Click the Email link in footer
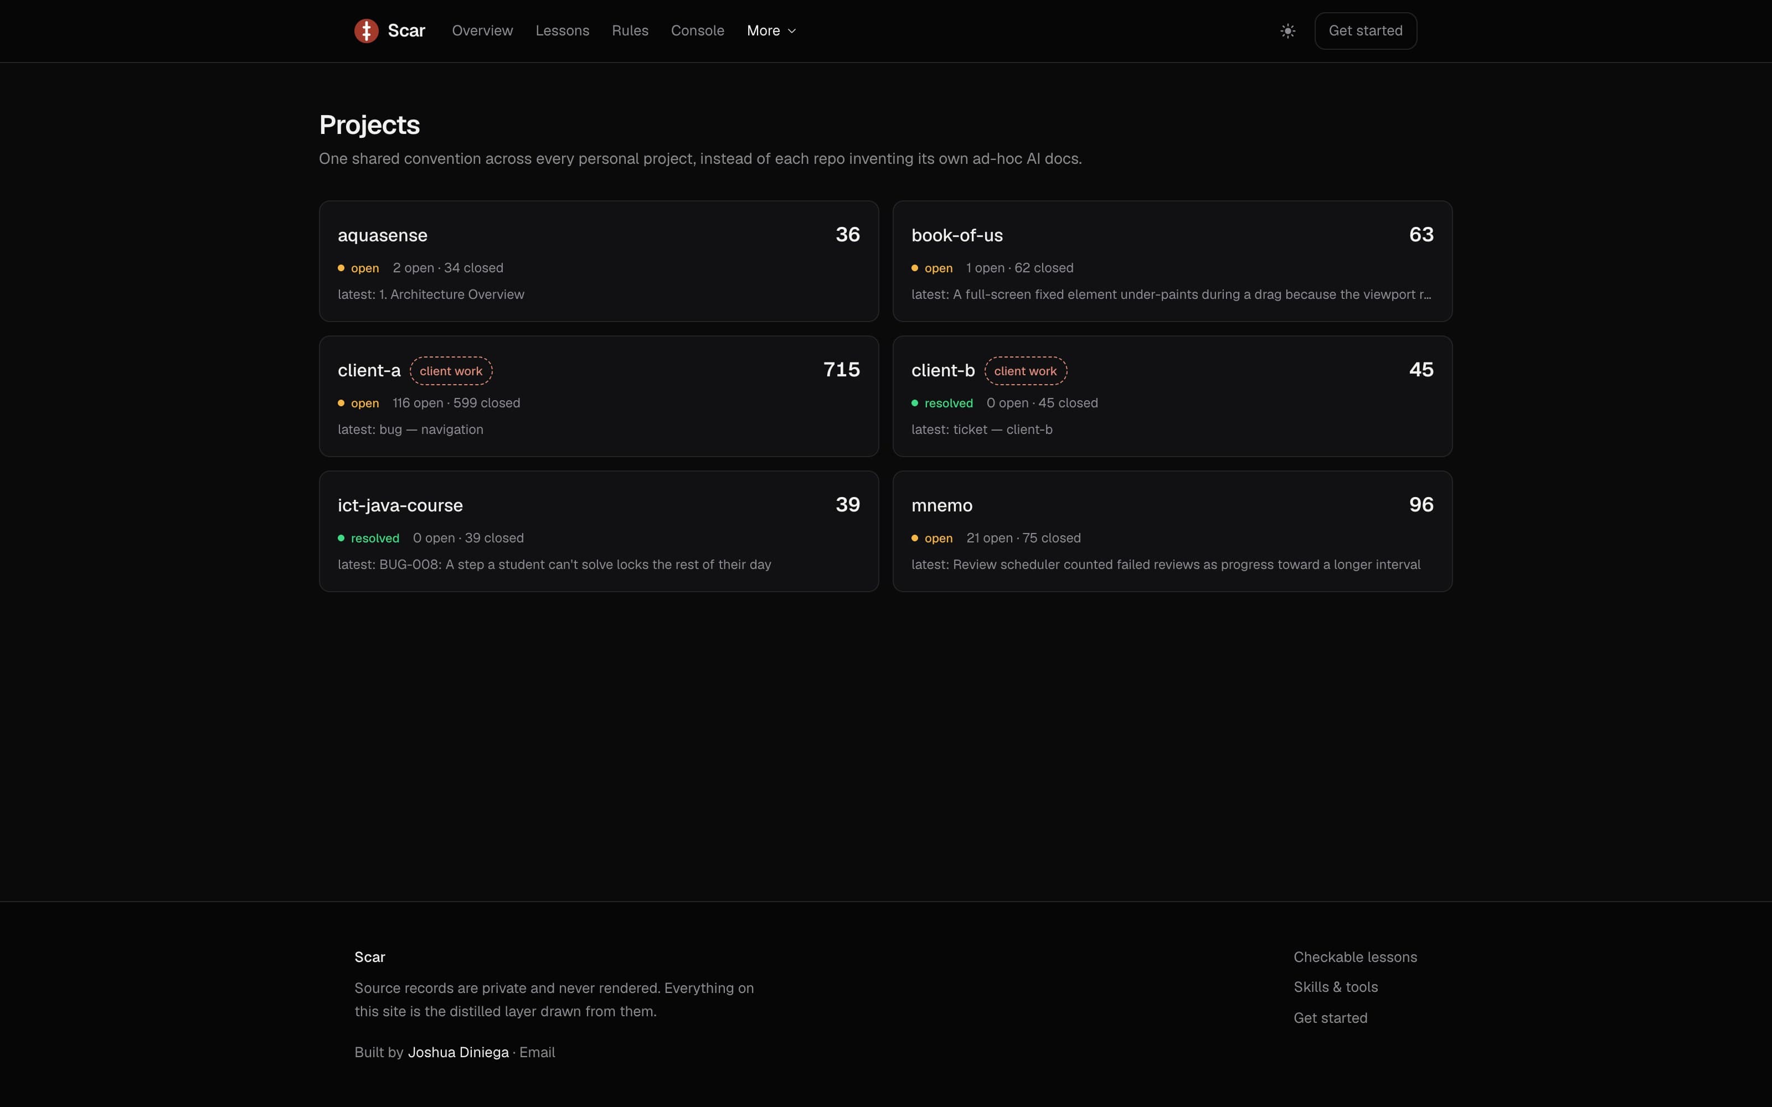This screenshot has height=1107, width=1772. [538, 1052]
